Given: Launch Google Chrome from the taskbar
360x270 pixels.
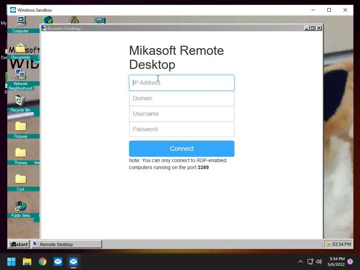Looking at the screenshot, I should pyautogui.click(x=43, y=262).
